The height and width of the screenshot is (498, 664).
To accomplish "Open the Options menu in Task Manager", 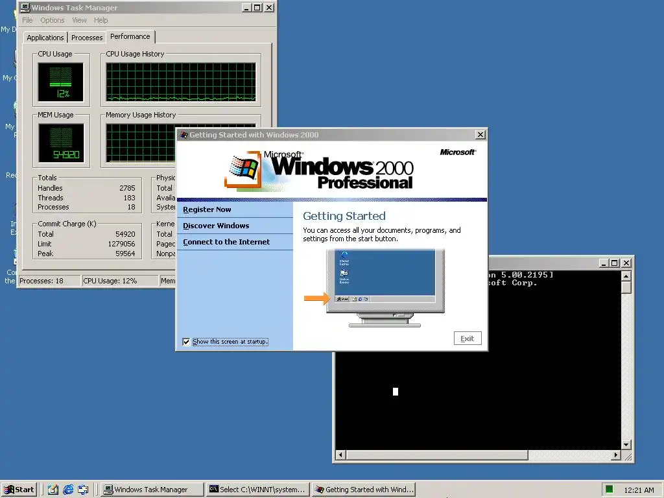I will (52, 20).
